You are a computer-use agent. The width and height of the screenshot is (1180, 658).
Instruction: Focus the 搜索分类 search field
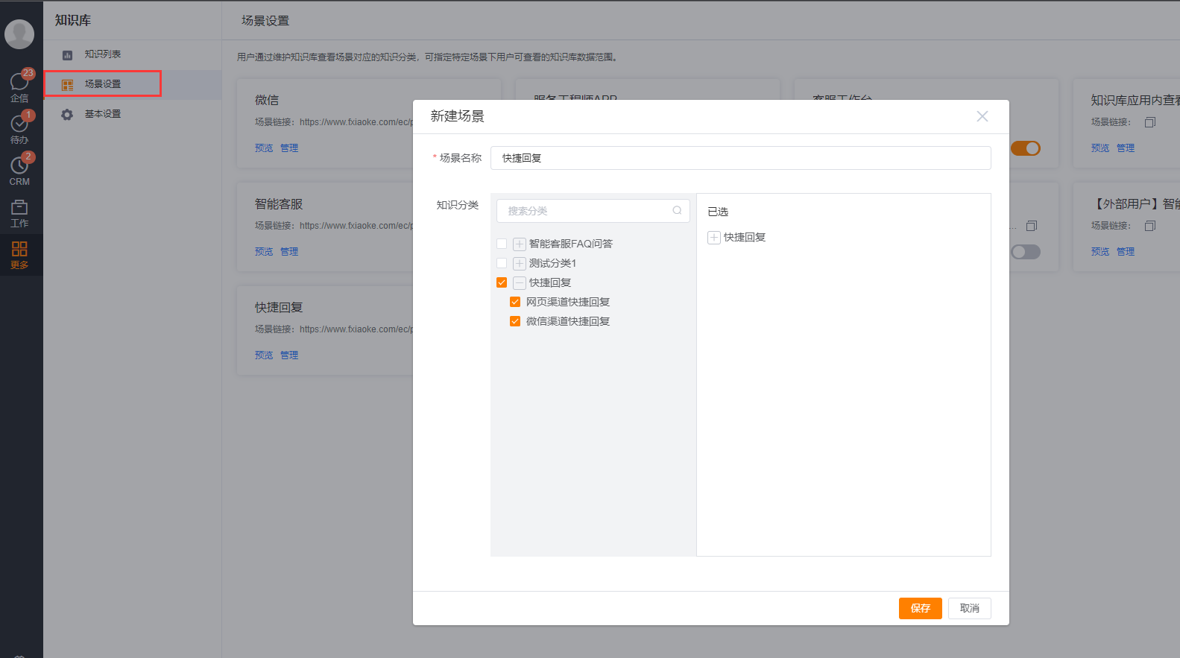[593, 211]
